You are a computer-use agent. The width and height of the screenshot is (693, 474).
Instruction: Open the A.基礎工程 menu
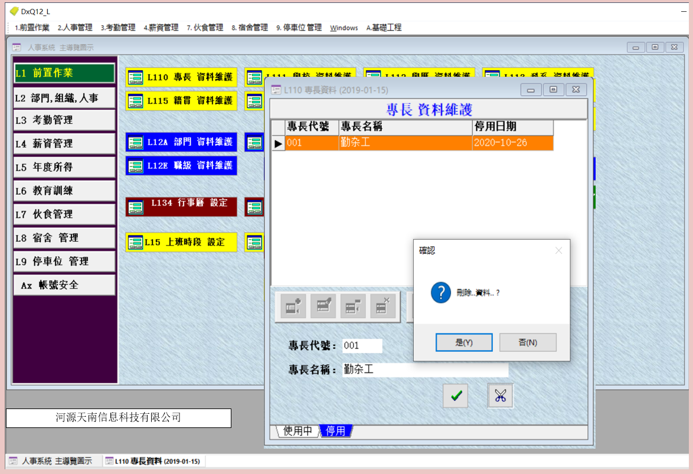point(384,27)
